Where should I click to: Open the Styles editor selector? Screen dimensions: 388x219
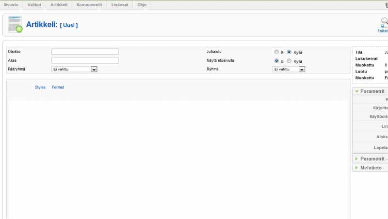click(40, 88)
